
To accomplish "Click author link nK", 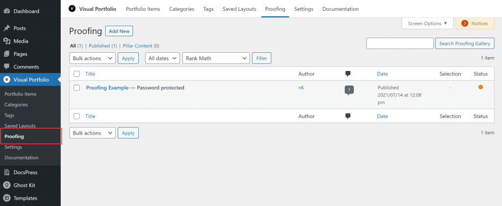I will tap(301, 88).
